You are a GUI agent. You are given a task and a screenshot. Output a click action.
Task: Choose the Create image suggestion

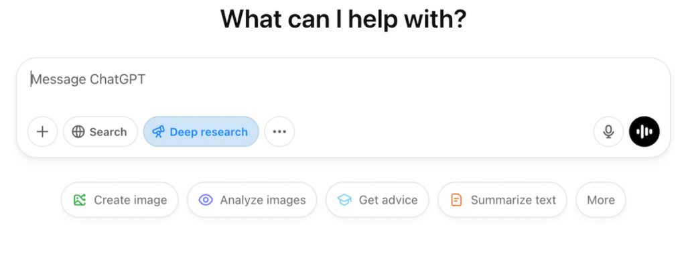point(120,200)
